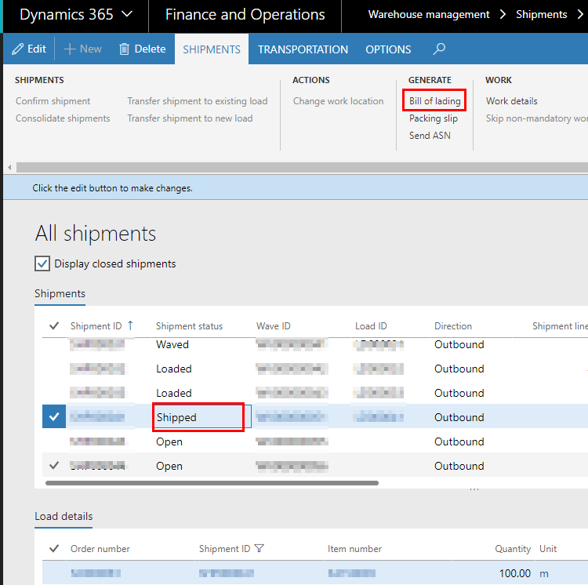Open the search magnifier in the action bar
The width and height of the screenshot is (588, 585).
(439, 49)
